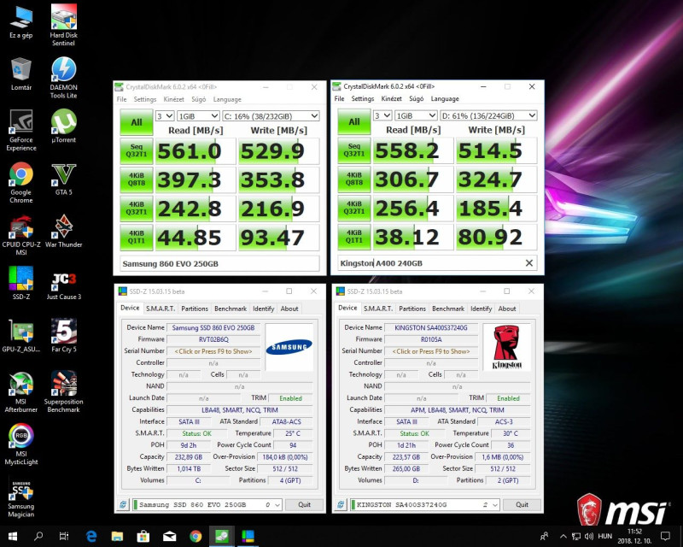This screenshot has width=683, height=547.
Task: Open taskbar search magnifier
Action: pos(38,536)
